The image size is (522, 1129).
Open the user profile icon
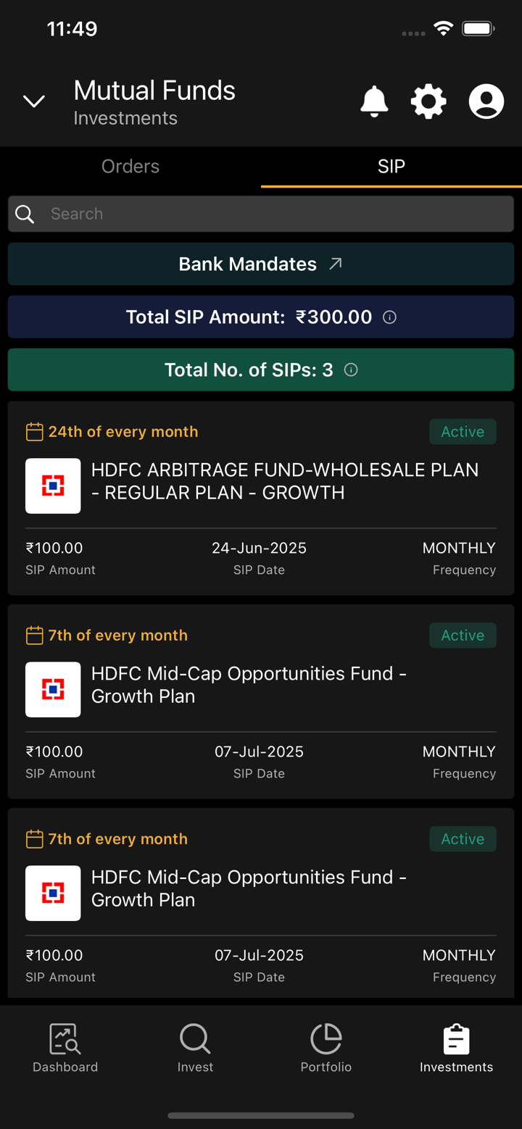(486, 101)
